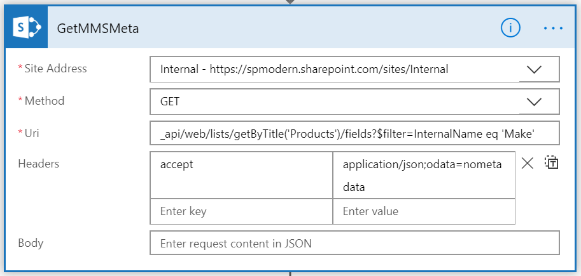
Task: Click the Headers label
Action: [38, 164]
